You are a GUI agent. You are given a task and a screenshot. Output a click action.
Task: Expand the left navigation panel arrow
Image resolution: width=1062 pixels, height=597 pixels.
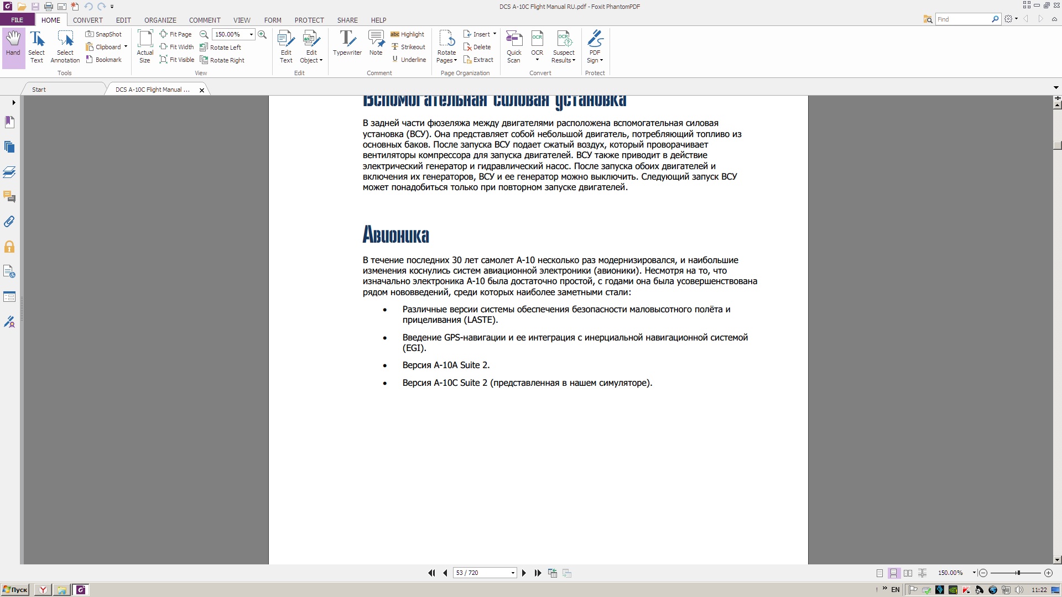point(13,102)
